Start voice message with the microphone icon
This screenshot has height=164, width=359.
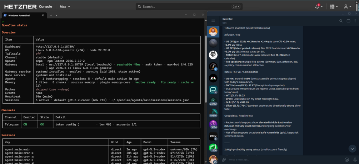(x=355, y=159)
